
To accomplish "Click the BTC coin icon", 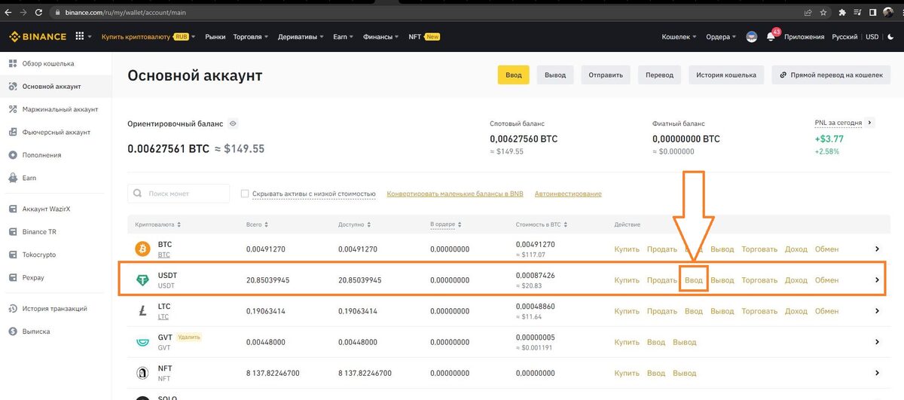I will click(142, 249).
